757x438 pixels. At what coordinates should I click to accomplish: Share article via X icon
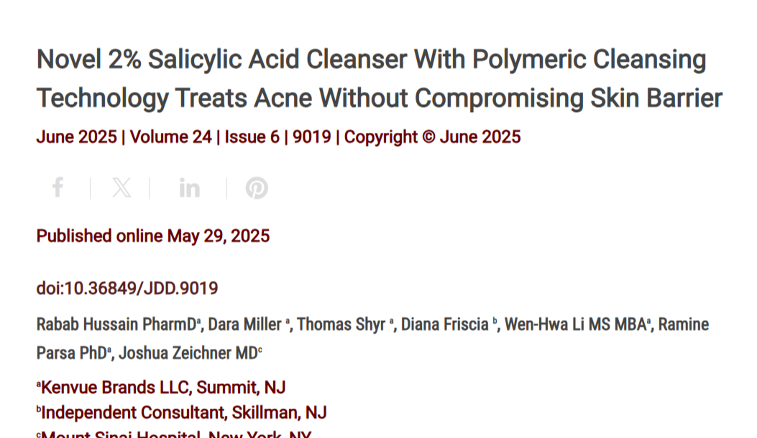pos(121,187)
